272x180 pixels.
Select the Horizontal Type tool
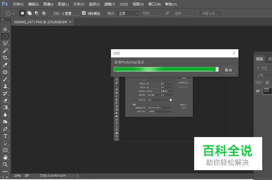(x=5, y=136)
